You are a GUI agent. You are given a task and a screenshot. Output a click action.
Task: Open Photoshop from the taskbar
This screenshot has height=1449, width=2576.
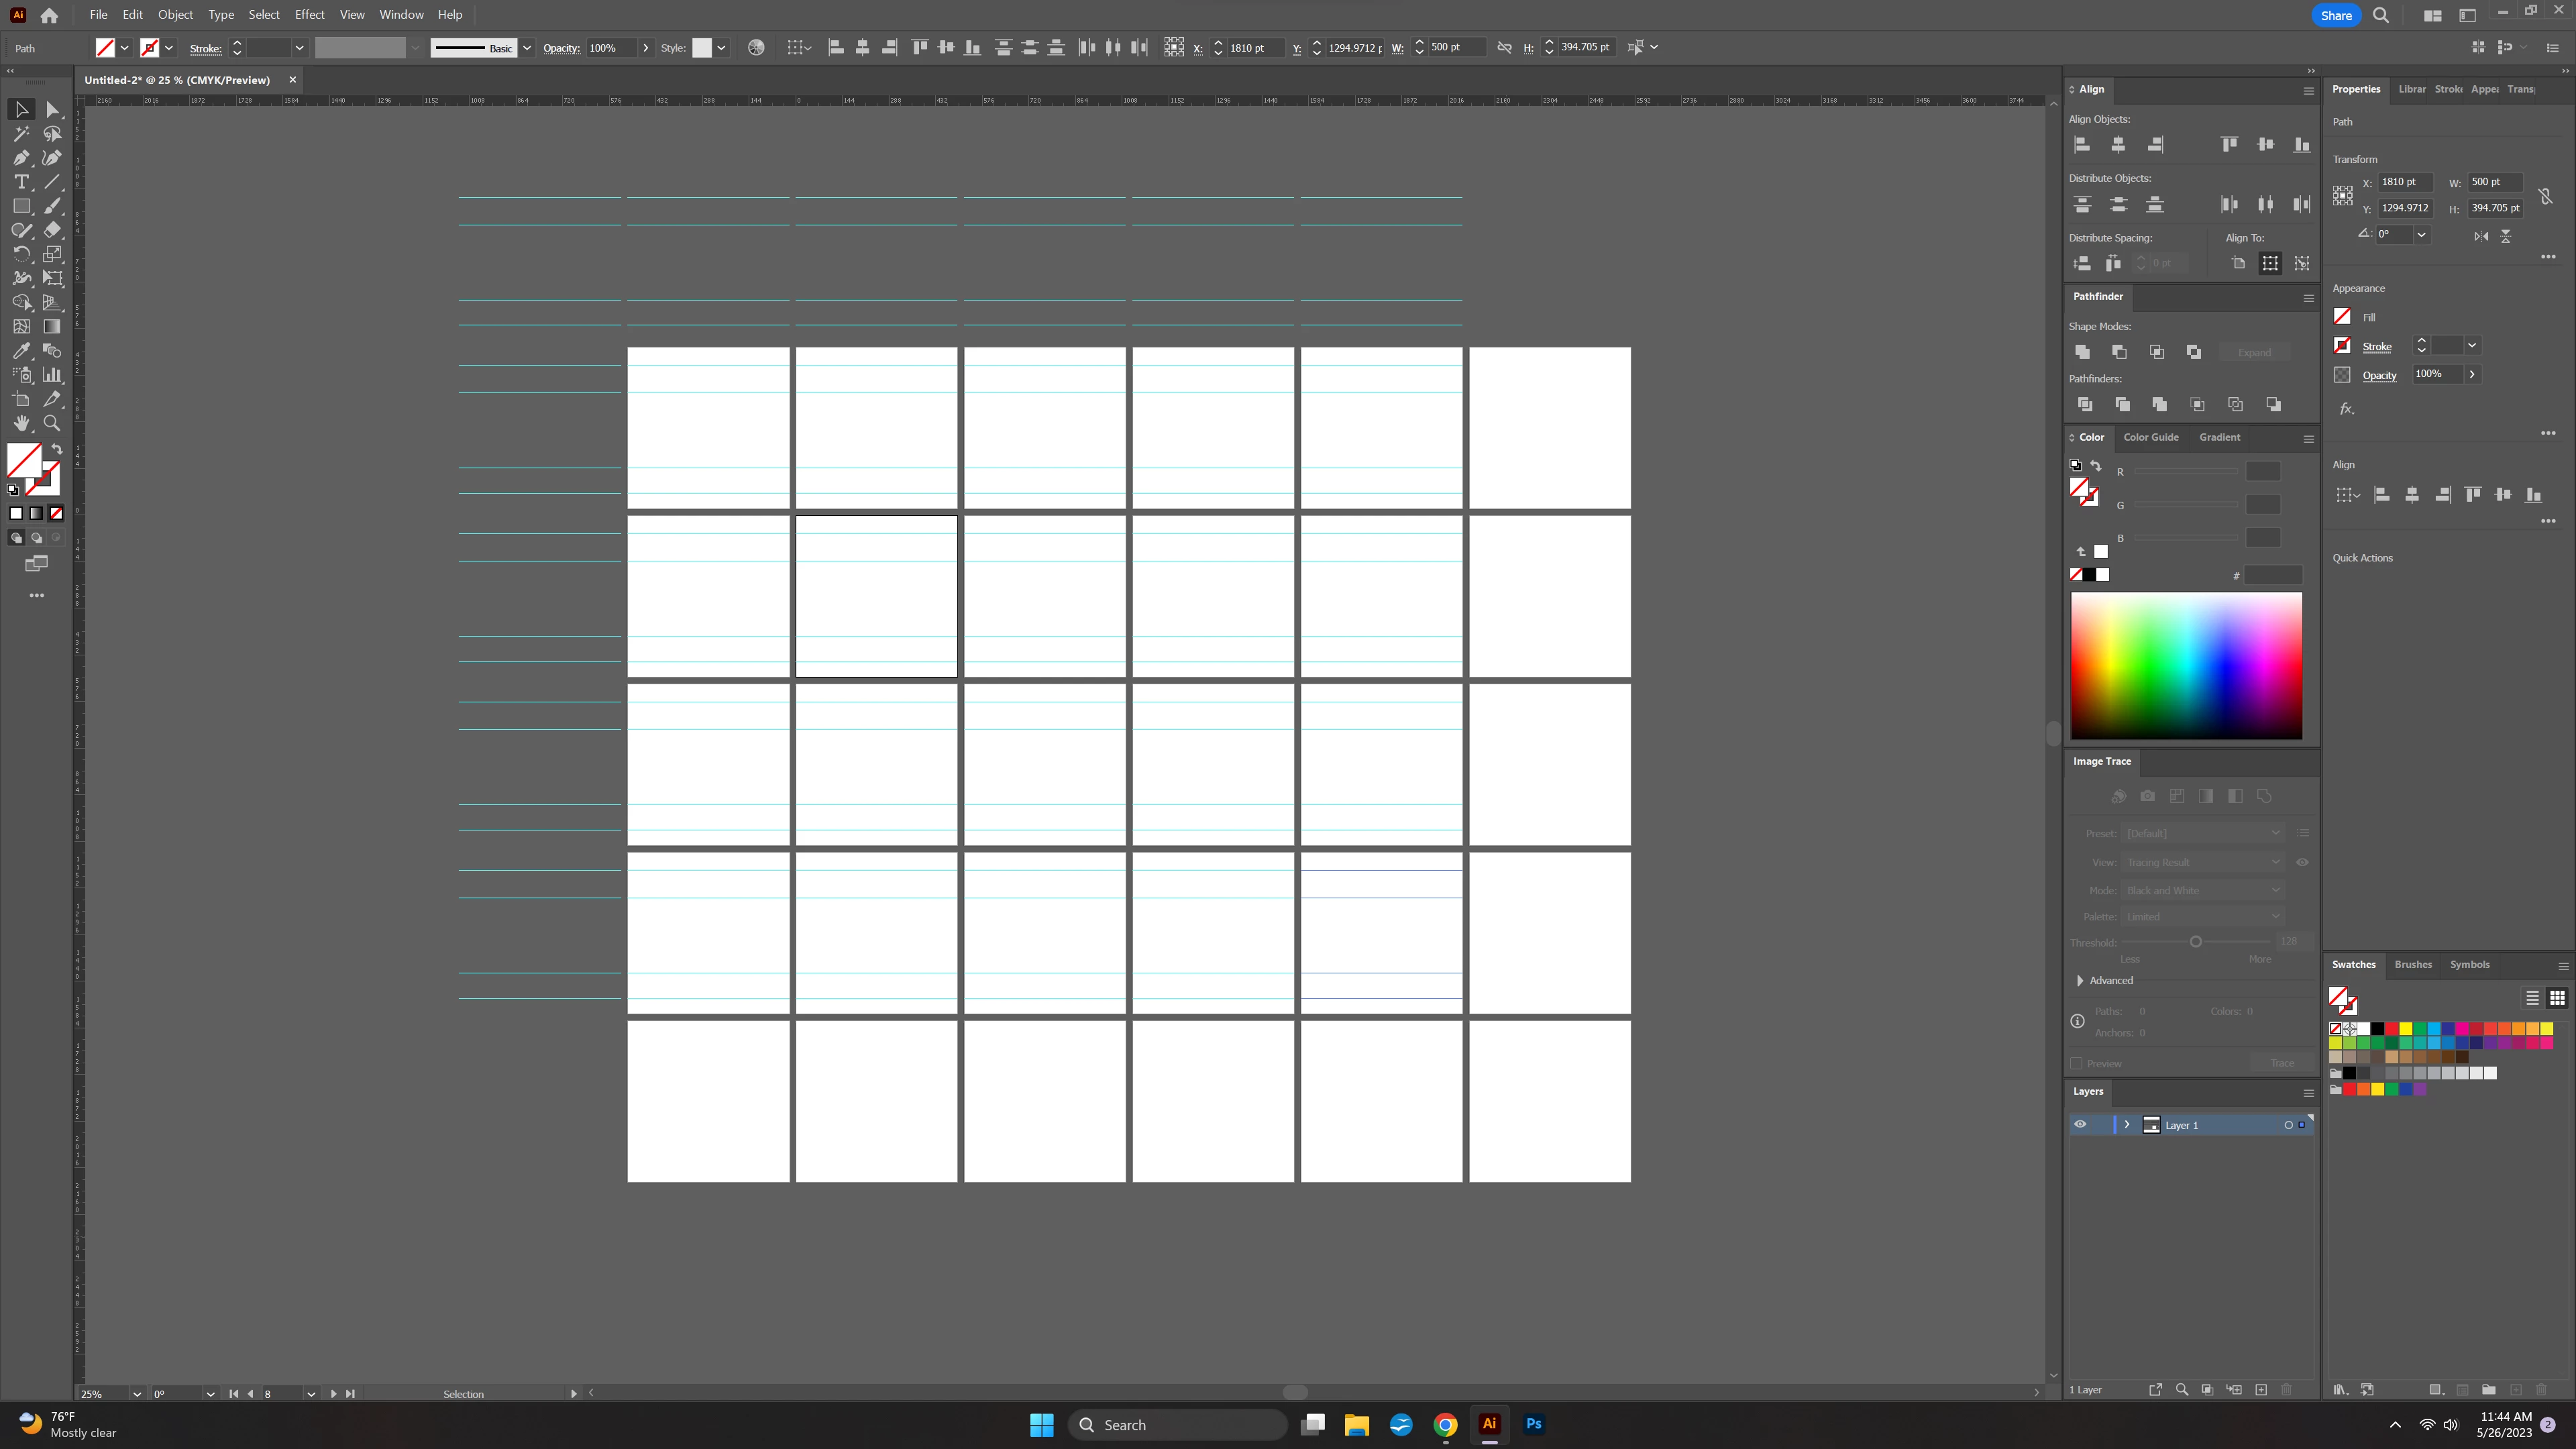[1533, 1424]
